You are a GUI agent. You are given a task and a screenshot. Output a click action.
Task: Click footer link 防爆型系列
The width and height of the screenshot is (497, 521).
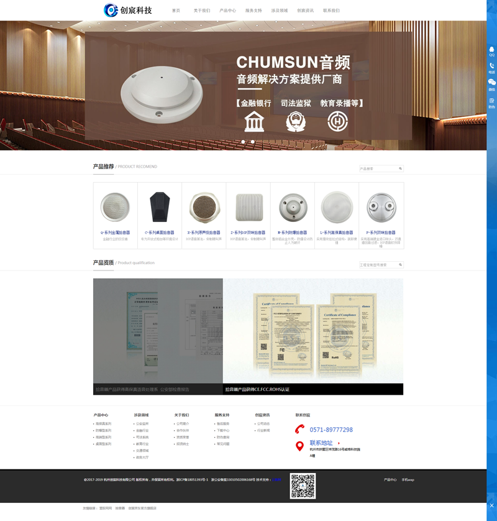coord(103,430)
